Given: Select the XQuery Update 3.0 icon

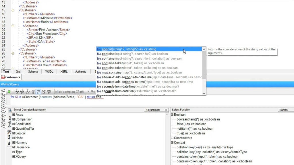Looking at the screenshot, I should 49,92.
